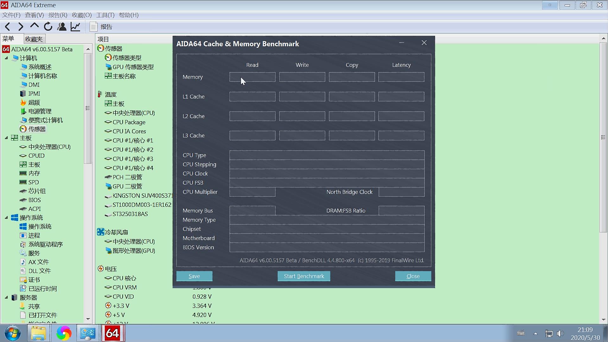Select CPUID item in sidebar tree

pyautogui.click(x=36, y=155)
